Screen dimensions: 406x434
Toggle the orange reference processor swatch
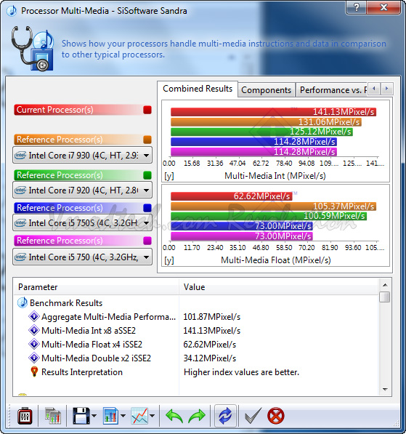click(x=147, y=140)
